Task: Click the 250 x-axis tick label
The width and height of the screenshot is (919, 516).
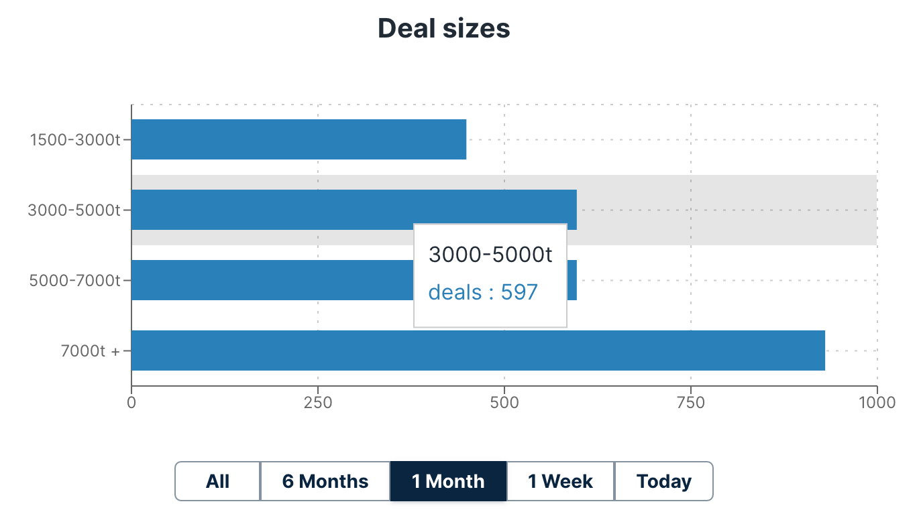Action: click(318, 403)
